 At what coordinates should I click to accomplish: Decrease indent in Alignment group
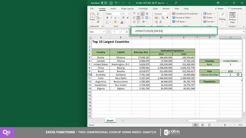(x=134, y=22)
